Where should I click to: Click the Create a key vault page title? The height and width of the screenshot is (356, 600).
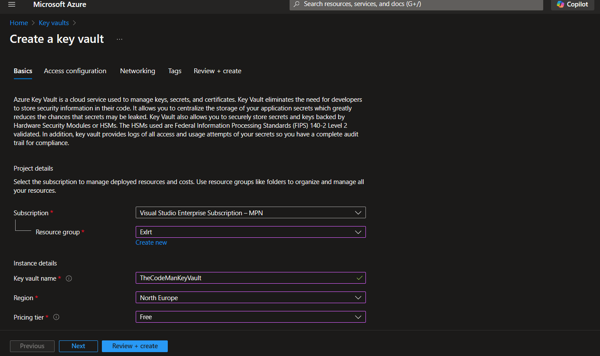click(x=57, y=39)
